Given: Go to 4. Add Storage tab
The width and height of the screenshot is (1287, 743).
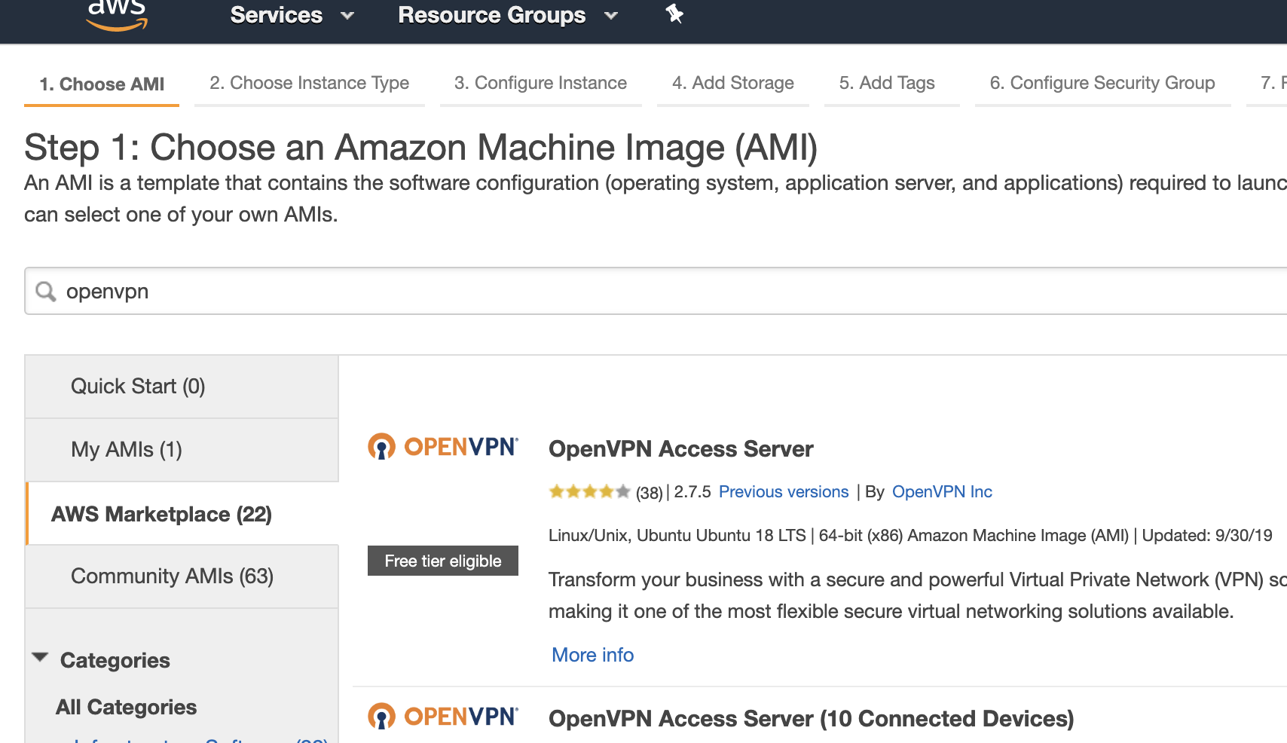Looking at the screenshot, I should [x=733, y=83].
